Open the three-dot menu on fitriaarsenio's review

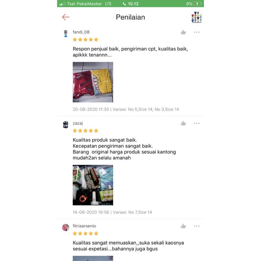[197, 226]
